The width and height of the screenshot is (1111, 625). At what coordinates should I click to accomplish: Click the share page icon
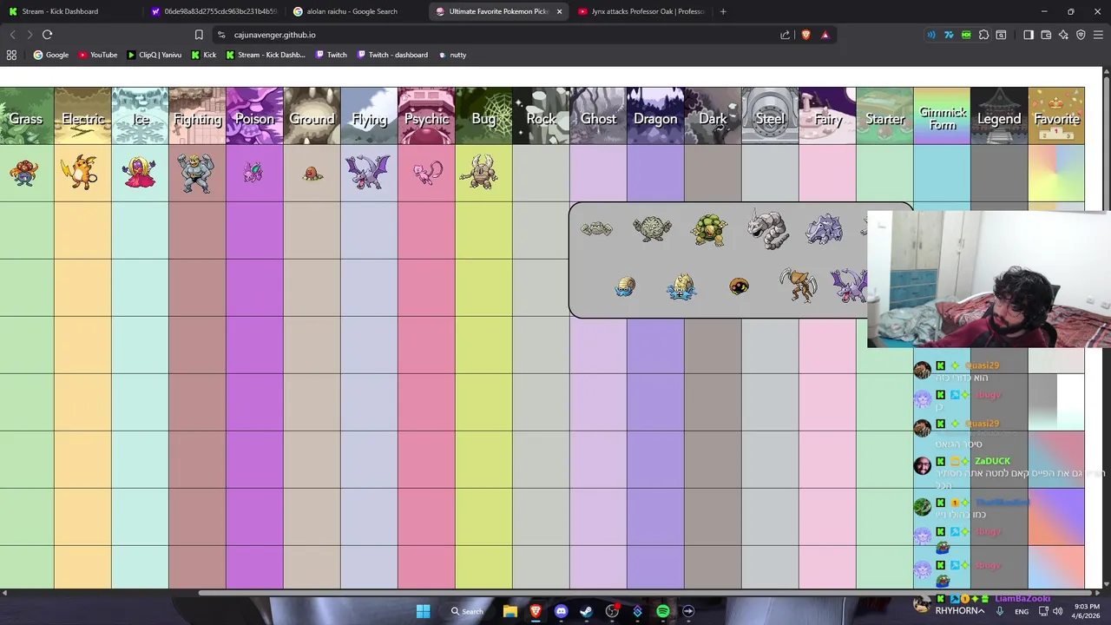click(x=785, y=35)
